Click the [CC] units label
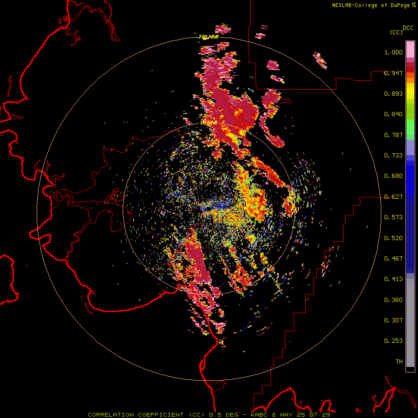The width and height of the screenshot is (418, 418). [x=396, y=32]
